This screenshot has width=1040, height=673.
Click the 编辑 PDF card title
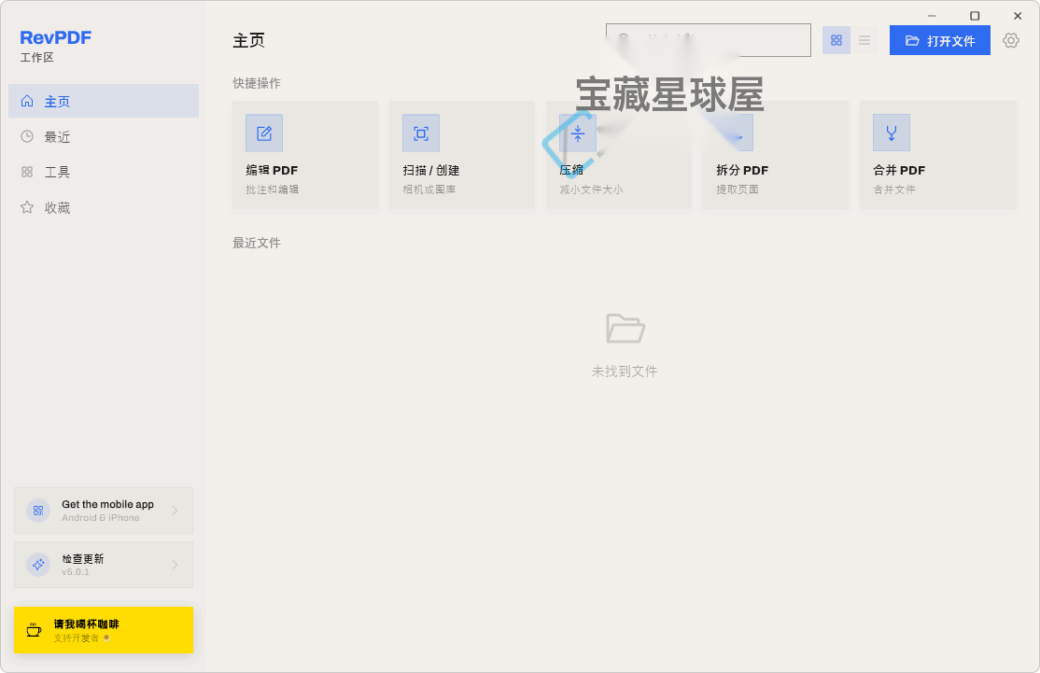tap(272, 171)
